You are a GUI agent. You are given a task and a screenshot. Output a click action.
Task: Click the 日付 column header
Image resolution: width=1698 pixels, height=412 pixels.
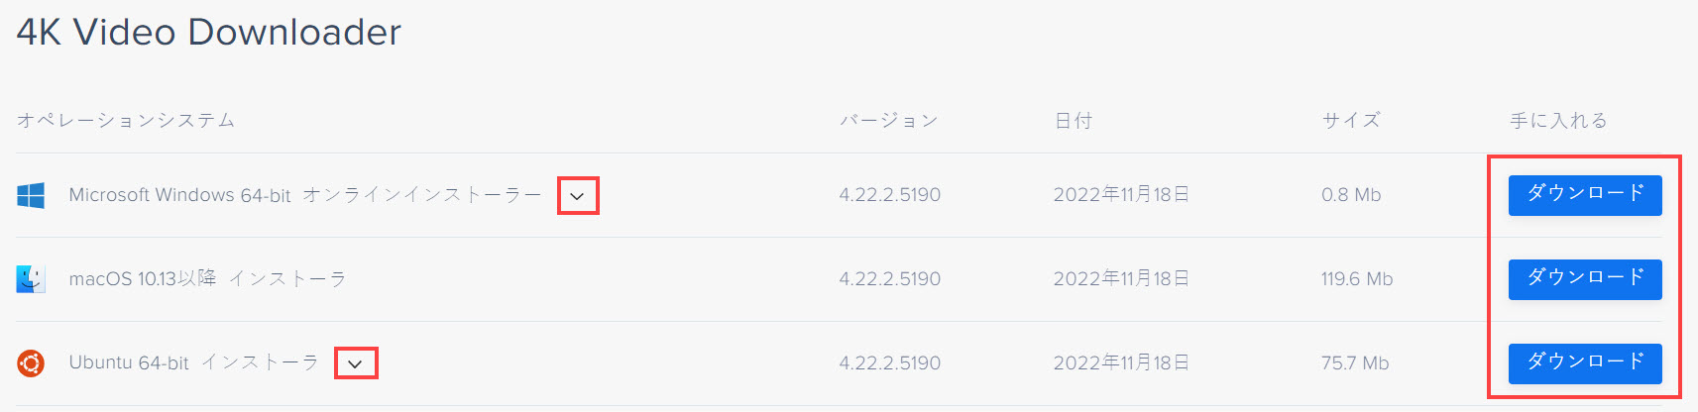(x=1073, y=121)
